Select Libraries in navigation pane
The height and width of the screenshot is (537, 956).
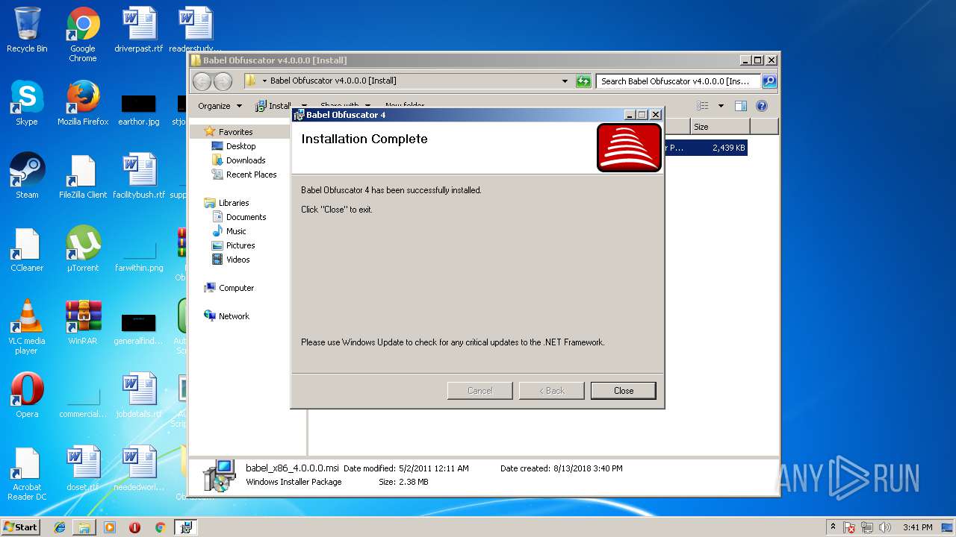pos(234,203)
